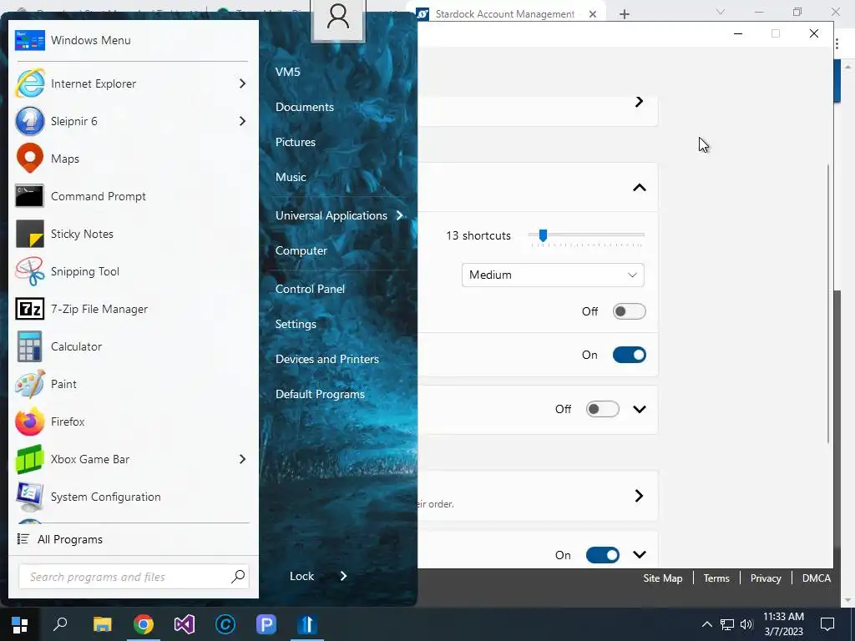Turn off the bottom On toggle switch

tap(603, 555)
